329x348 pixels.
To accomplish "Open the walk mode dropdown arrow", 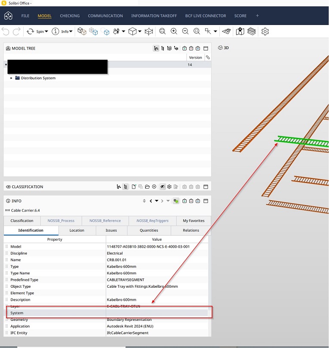I will [x=123, y=31].
